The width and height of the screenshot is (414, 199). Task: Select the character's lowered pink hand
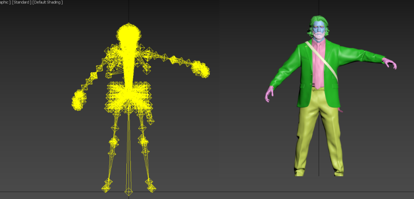(x=270, y=94)
